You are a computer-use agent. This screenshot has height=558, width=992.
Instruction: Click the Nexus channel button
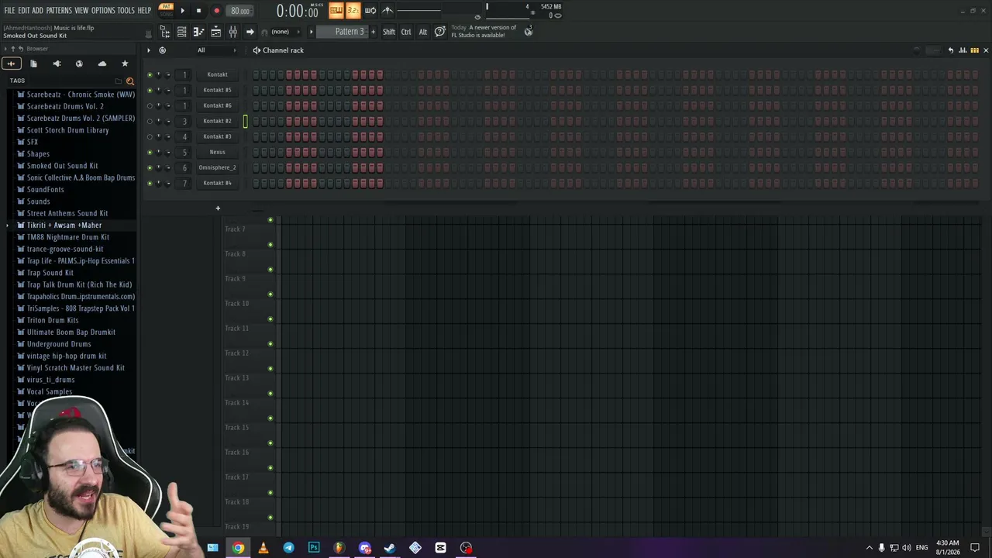pyautogui.click(x=217, y=152)
